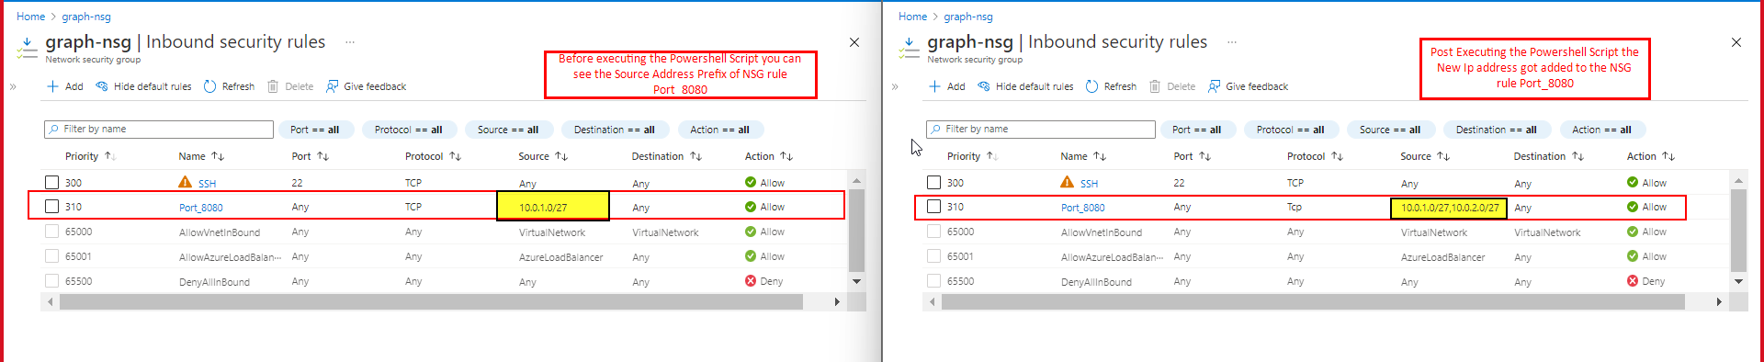Click download icon beside left graph-nsg title
Image resolution: width=1764 pixels, height=362 pixels.
coord(27,48)
